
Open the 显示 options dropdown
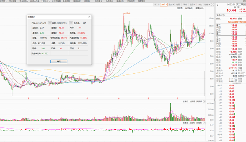click(193, 5)
